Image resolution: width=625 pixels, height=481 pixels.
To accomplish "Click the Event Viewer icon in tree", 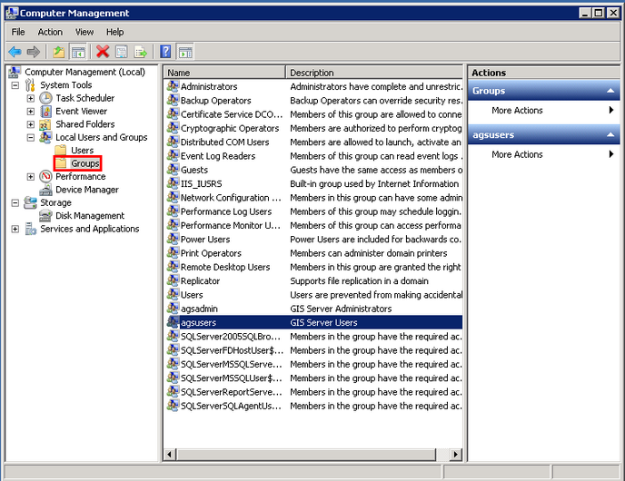I will click(x=45, y=111).
